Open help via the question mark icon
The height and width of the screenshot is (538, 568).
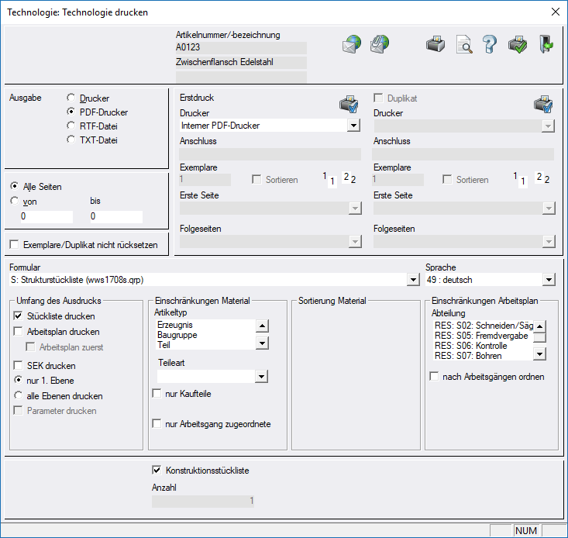pos(490,45)
